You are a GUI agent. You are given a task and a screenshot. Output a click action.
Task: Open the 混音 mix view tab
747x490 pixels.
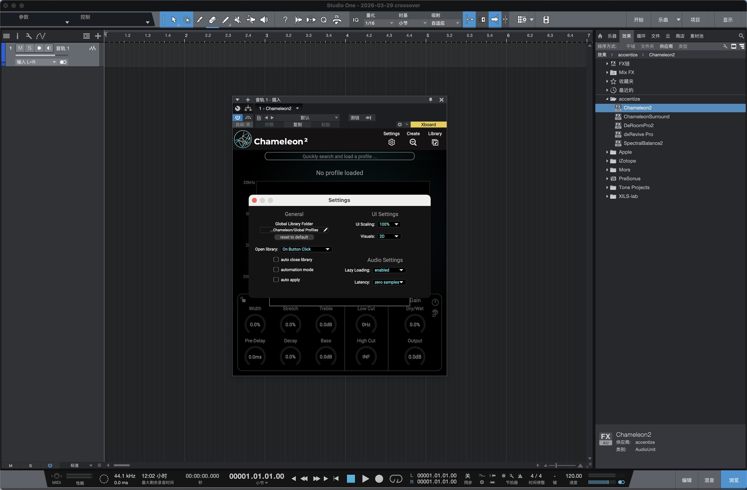[x=709, y=480]
